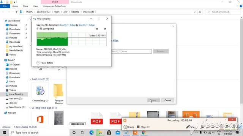
Task: Open Google Chrome from taskbar
Action: [x=144, y=133]
